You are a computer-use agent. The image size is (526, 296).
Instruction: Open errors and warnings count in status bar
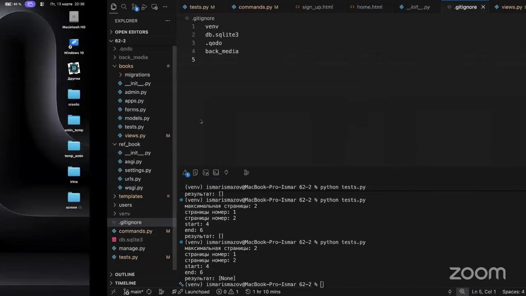(x=228, y=291)
